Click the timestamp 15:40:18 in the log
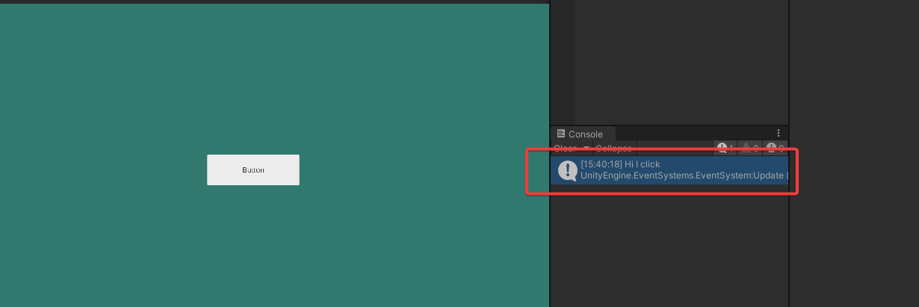 click(601, 164)
